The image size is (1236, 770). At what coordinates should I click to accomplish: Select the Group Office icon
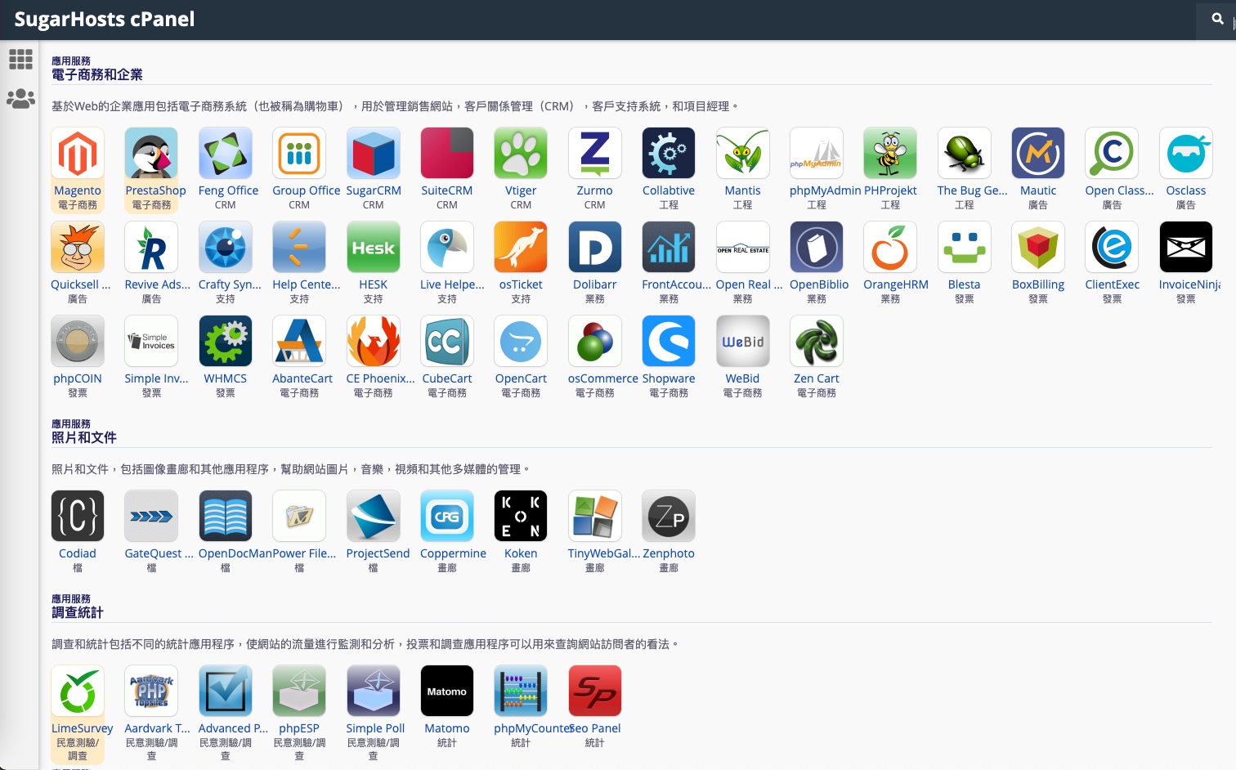(299, 153)
